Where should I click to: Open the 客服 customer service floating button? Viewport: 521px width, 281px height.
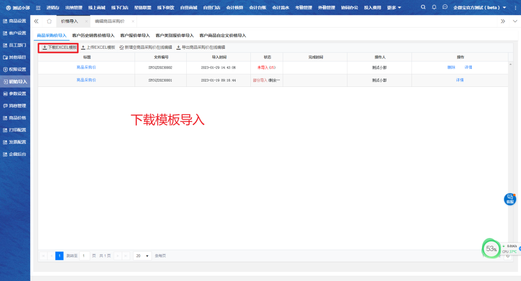(510, 198)
